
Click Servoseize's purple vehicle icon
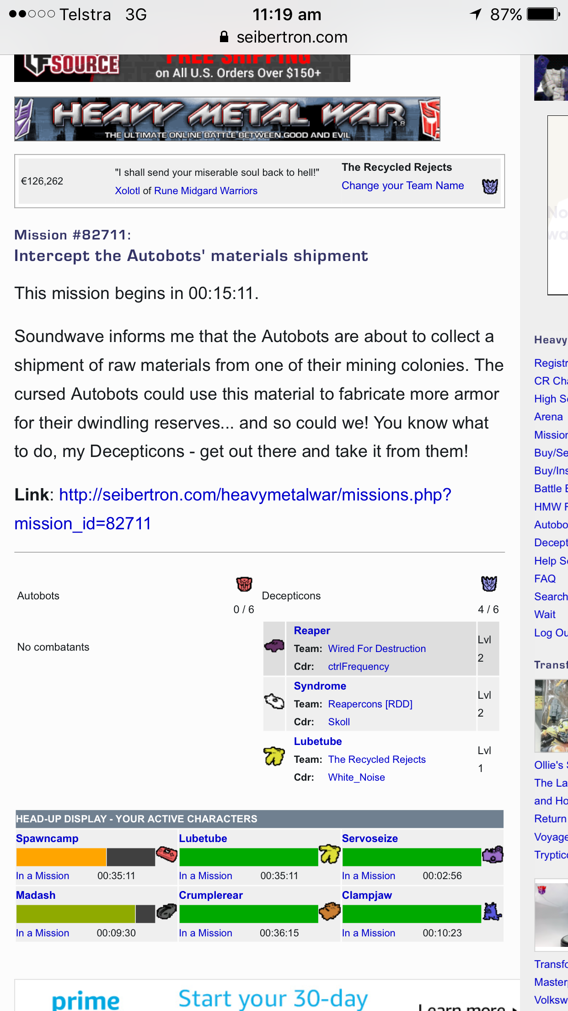pyautogui.click(x=493, y=854)
